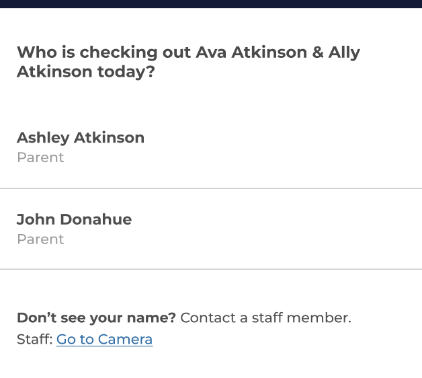The width and height of the screenshot is (422, 378).
Task: Click the Parent label under John Donahue
Action: (x=40, y=239)
